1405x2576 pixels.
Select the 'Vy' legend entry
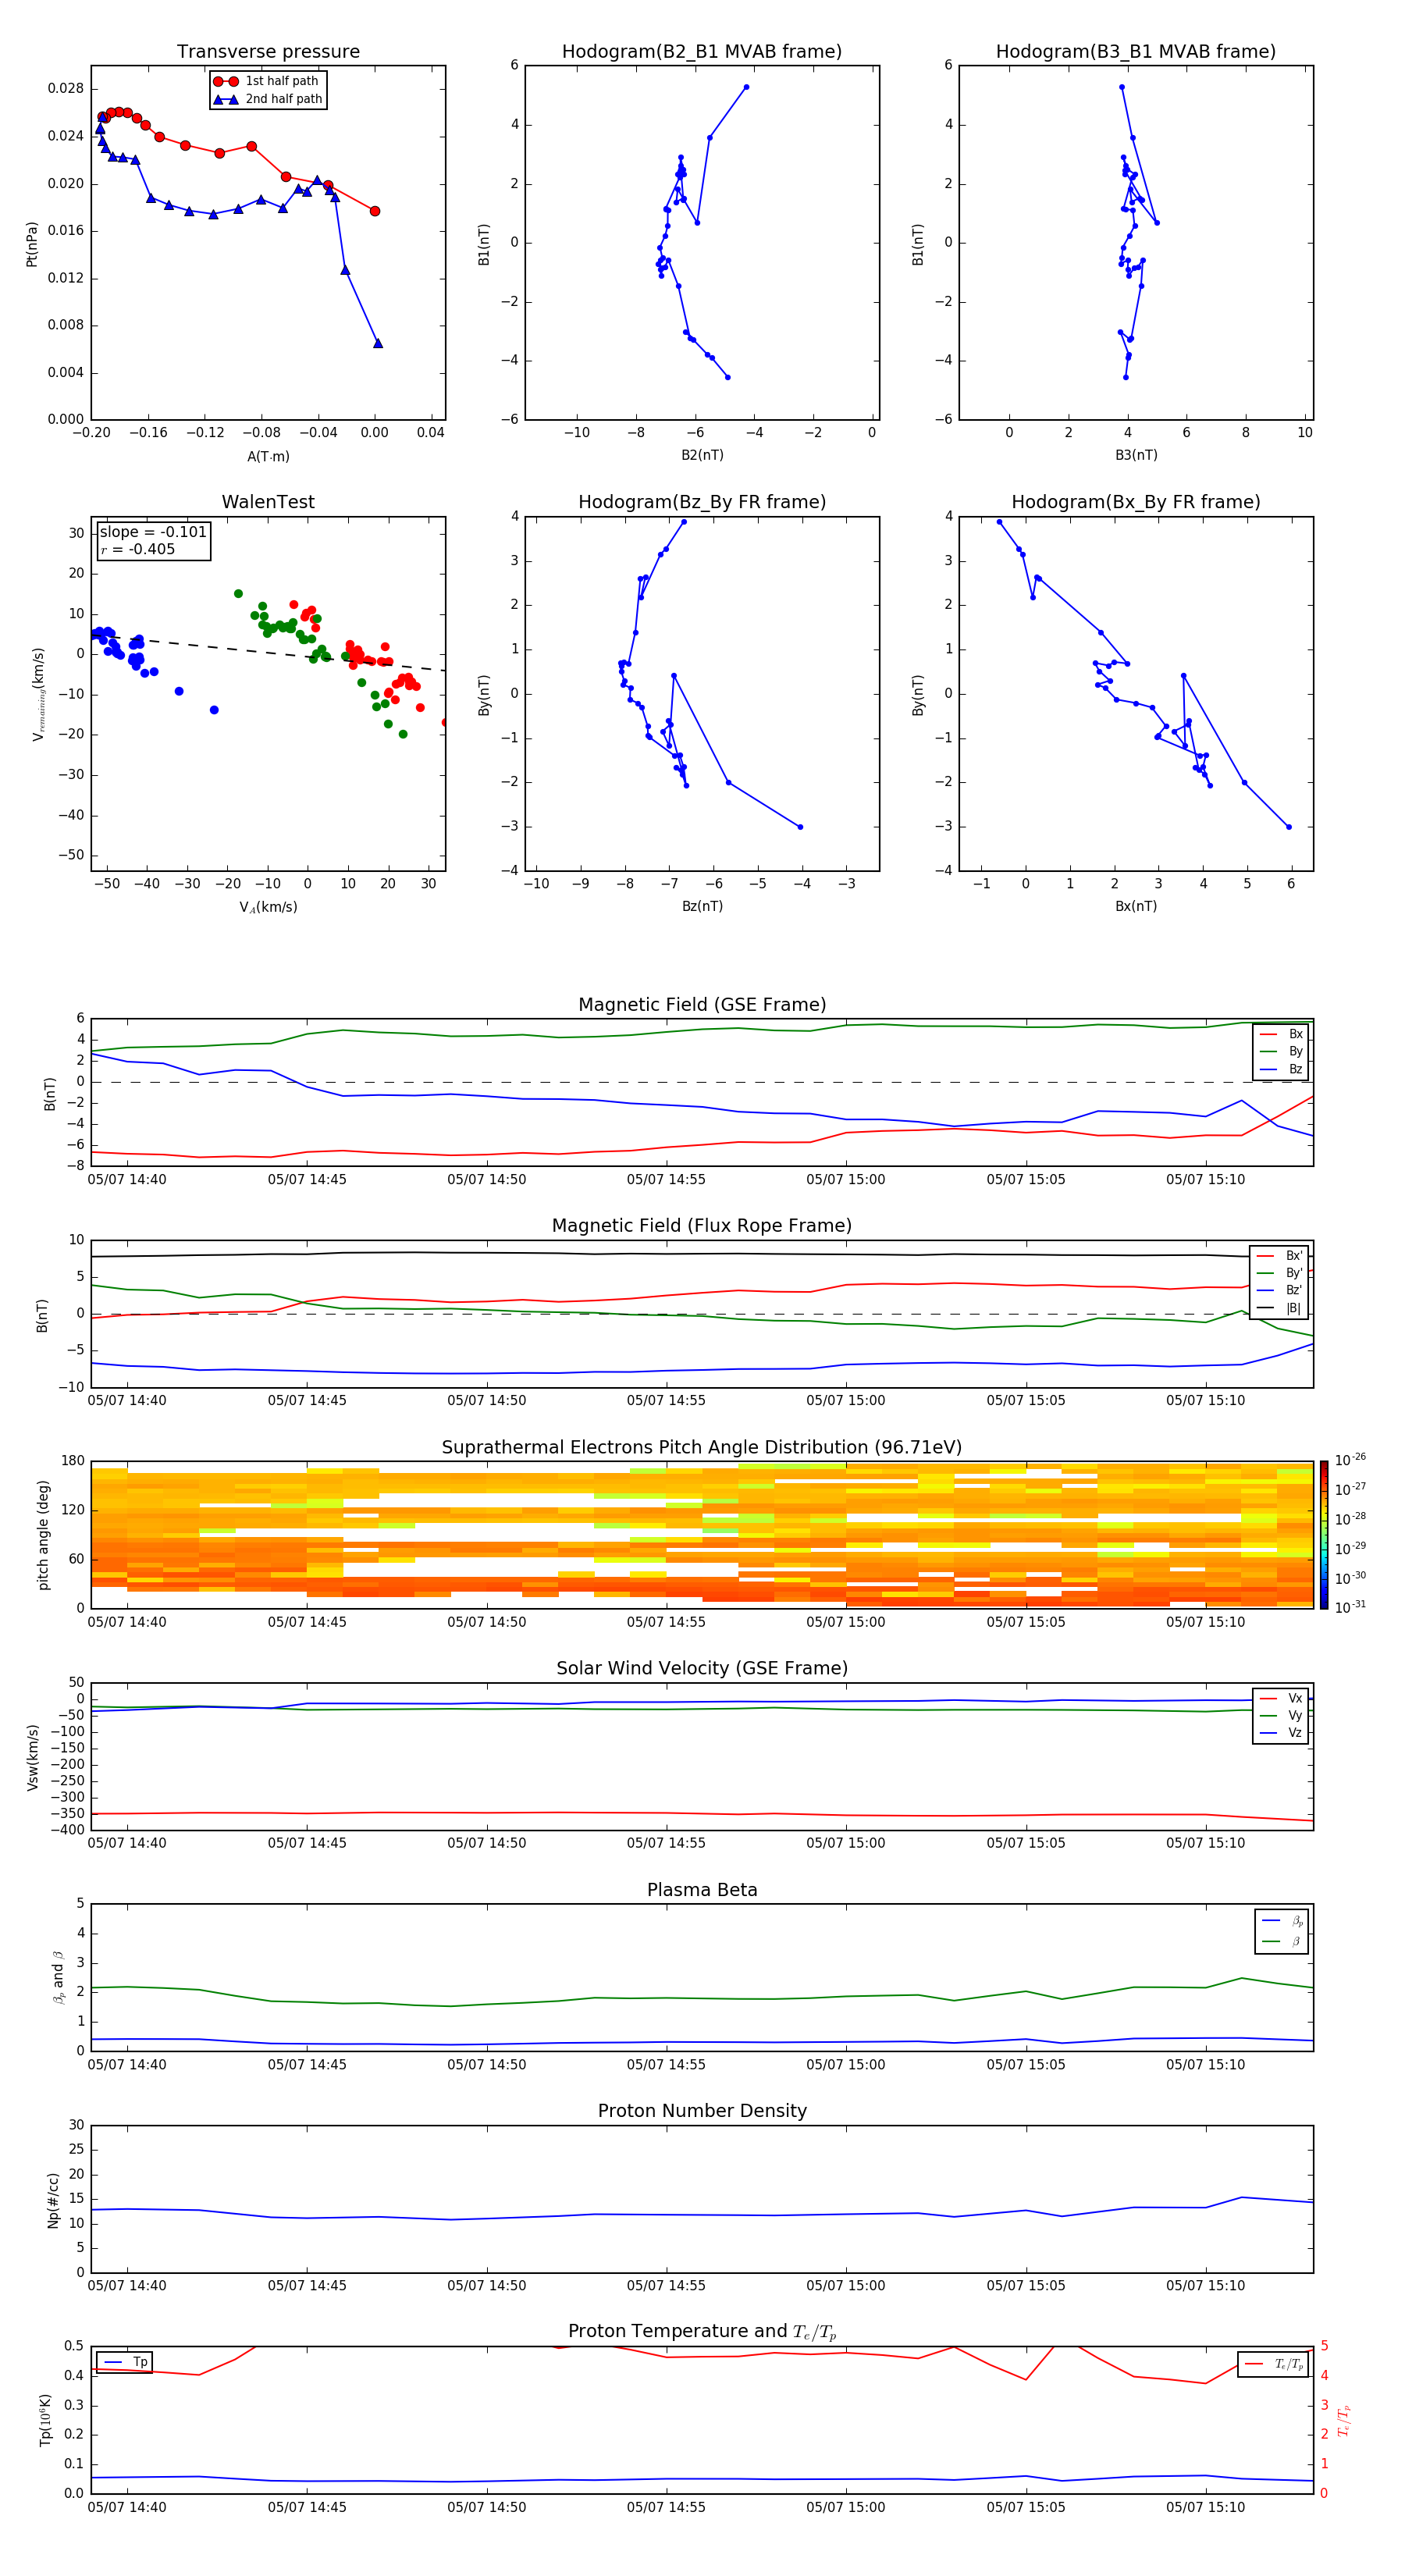click(x=1281, y=1716)
